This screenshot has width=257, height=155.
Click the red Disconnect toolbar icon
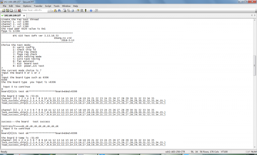point(19,10)
